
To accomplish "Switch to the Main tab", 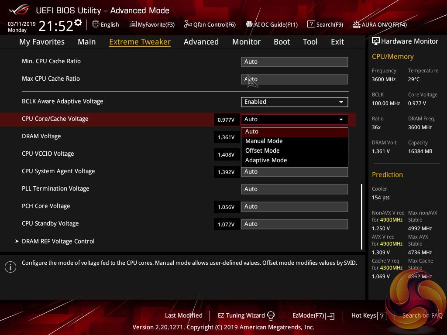I will click(x=87, y=42).
